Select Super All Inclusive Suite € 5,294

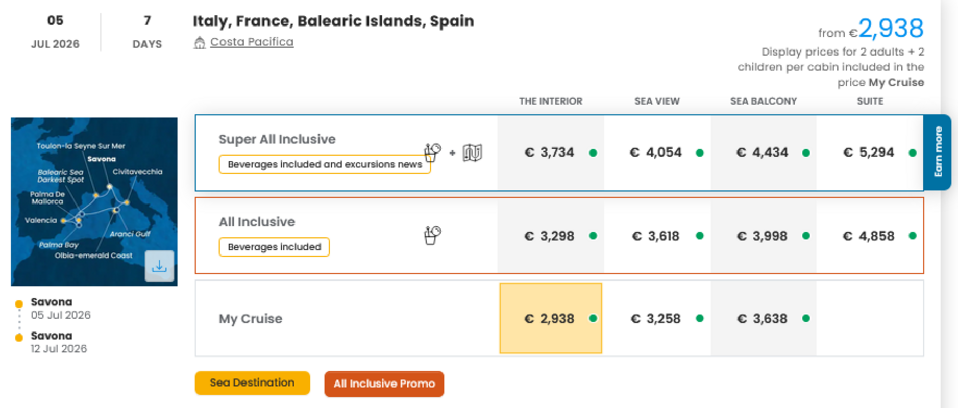point(869,152)
